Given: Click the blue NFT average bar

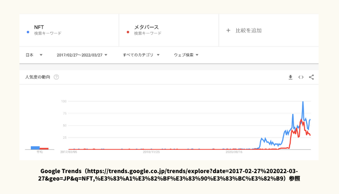Looking at the screenshot, I should (35, 148).
